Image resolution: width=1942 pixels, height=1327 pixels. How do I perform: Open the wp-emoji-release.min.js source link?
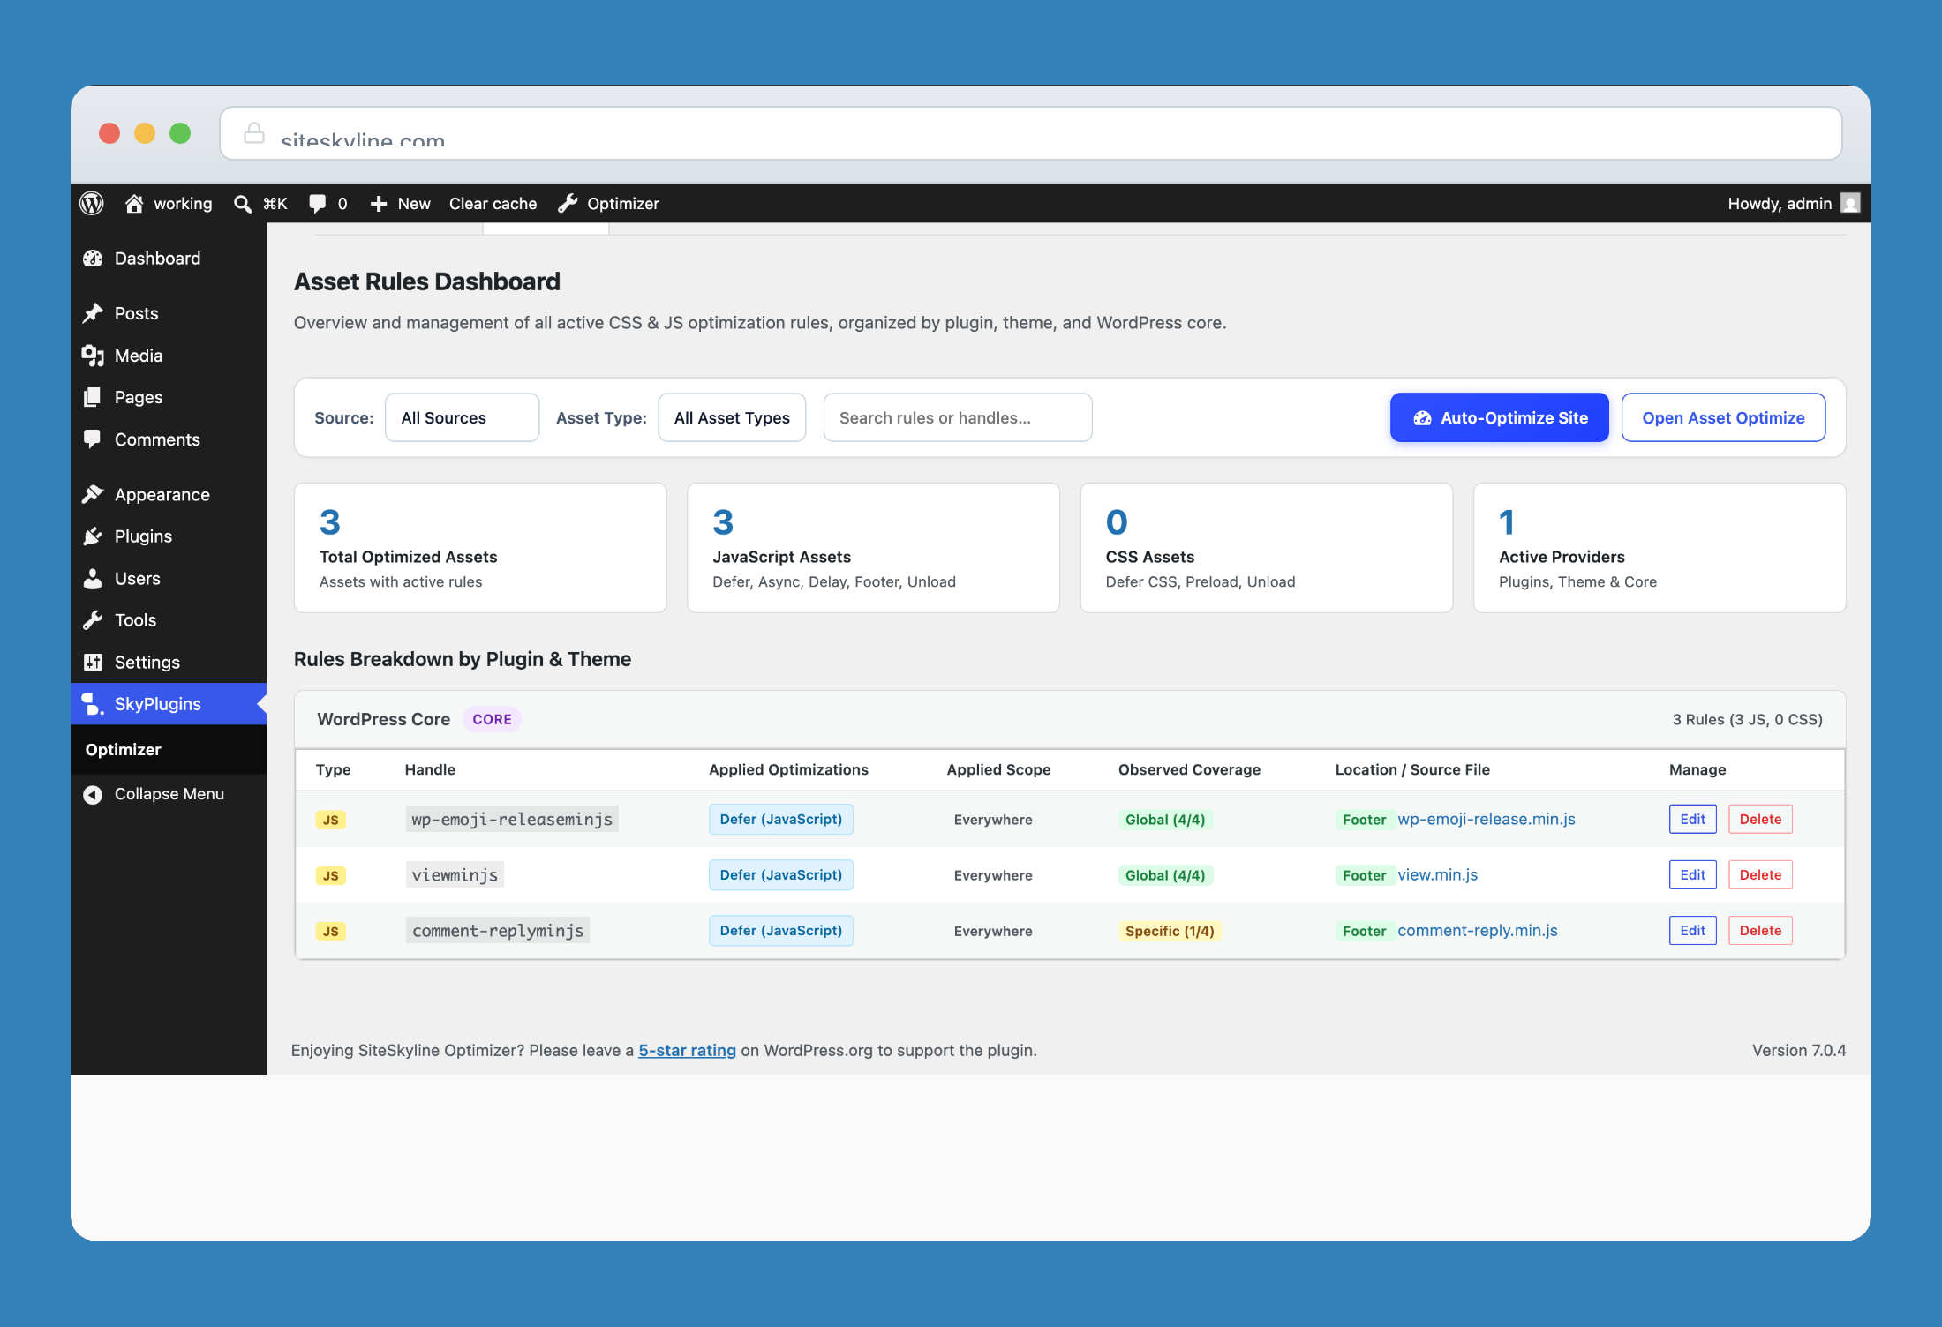pyautogui.click(x=1487, y=820)
